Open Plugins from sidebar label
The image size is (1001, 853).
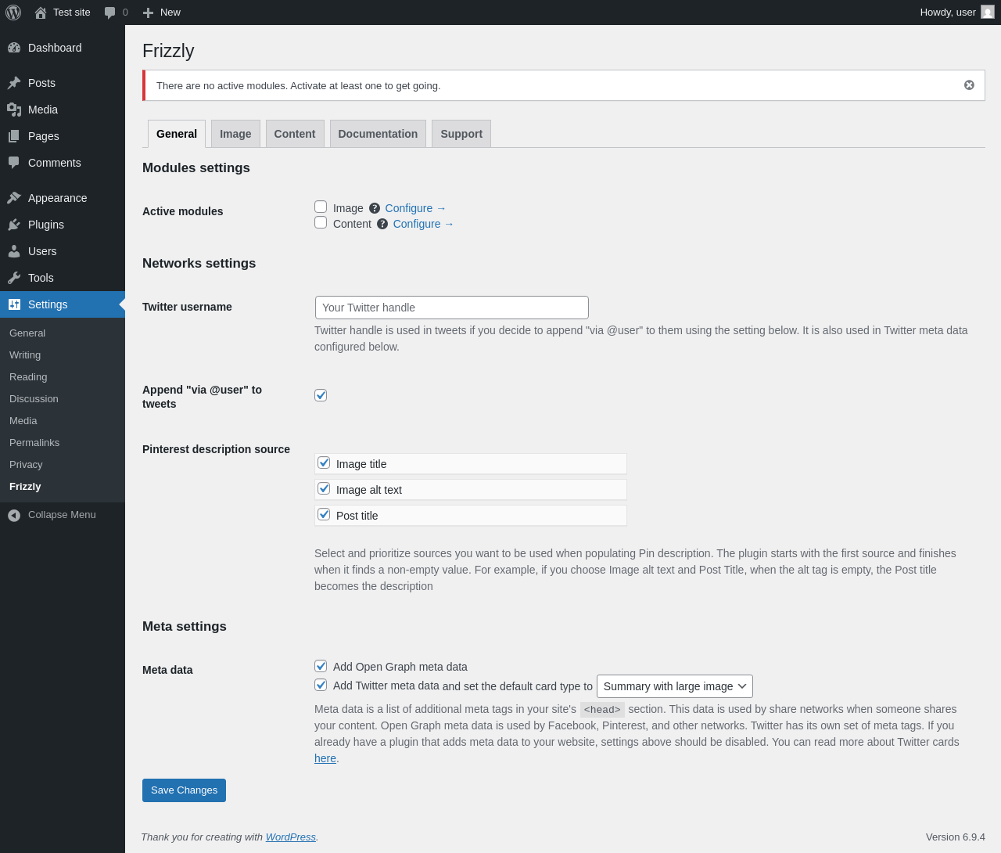point(46,225)
